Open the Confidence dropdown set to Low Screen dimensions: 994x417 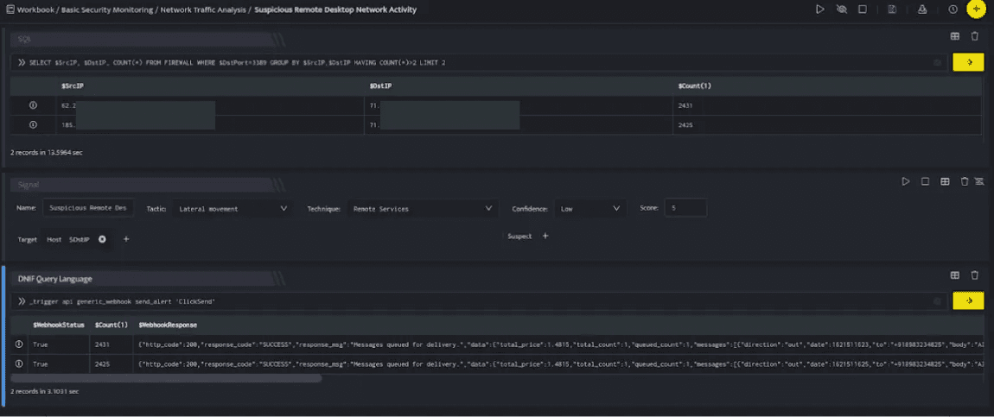click(x=591, y=208)
